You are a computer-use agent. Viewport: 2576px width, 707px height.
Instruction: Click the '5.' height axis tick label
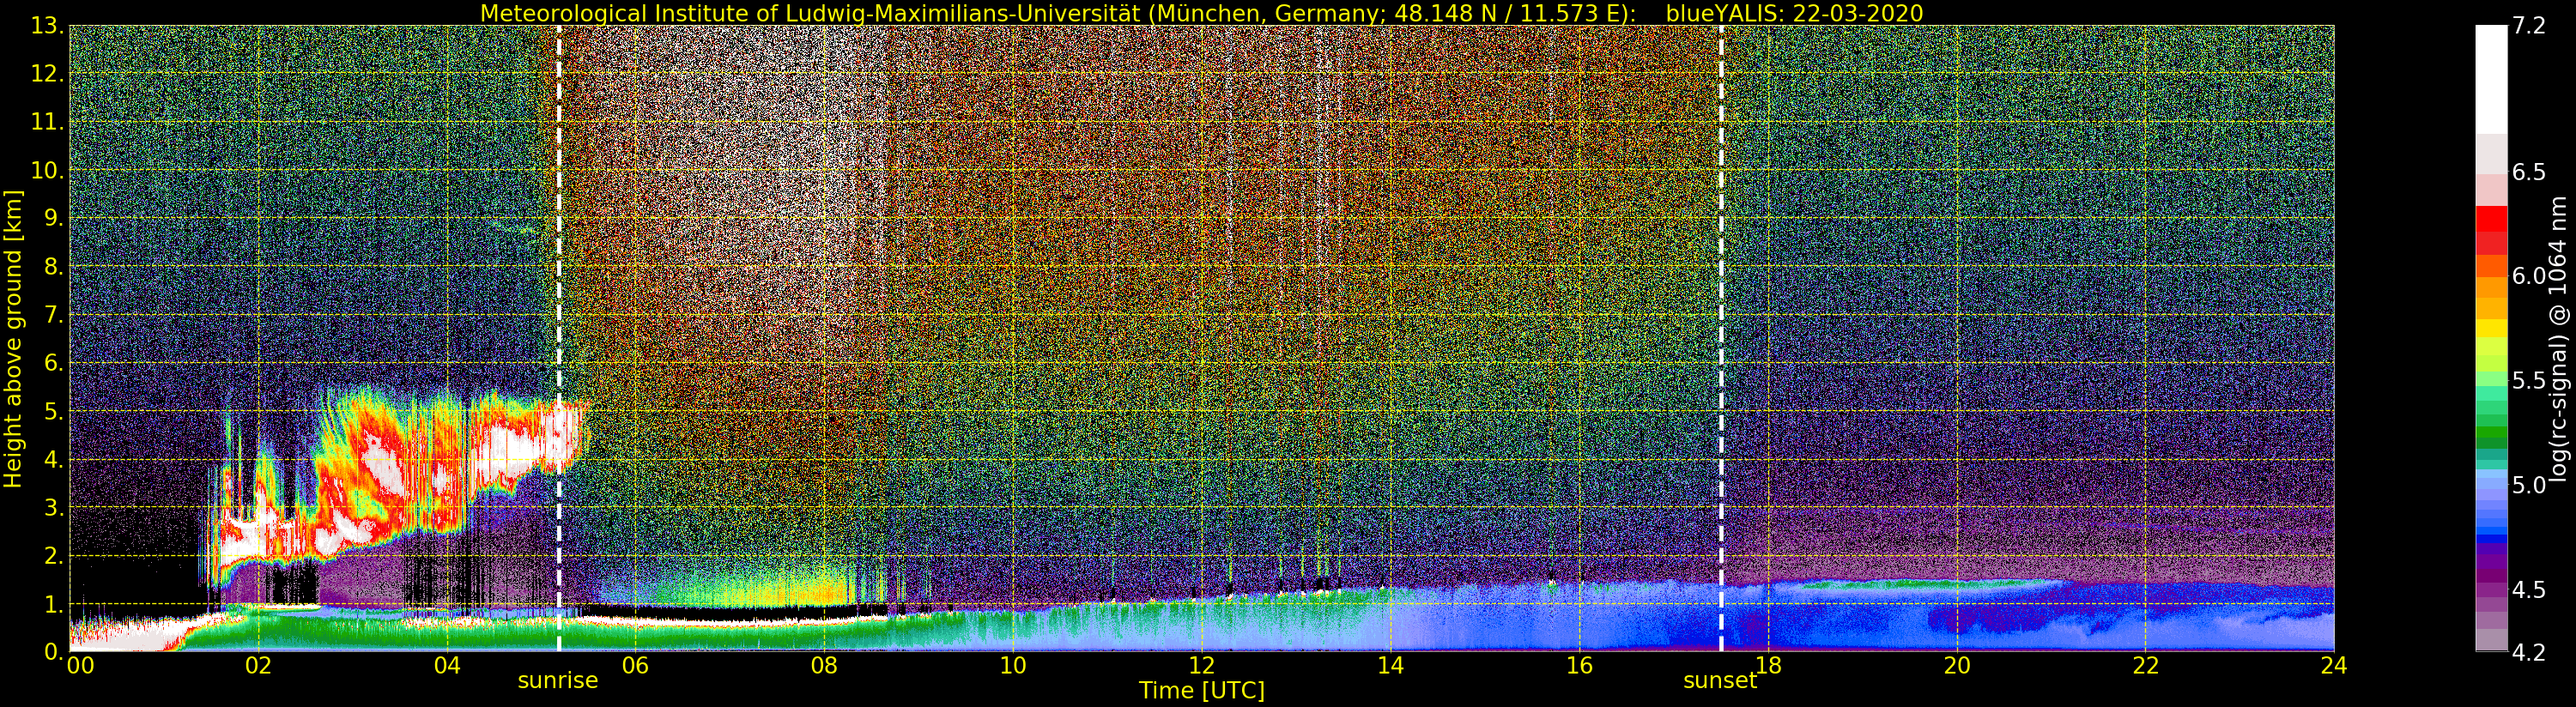point(55,411)
